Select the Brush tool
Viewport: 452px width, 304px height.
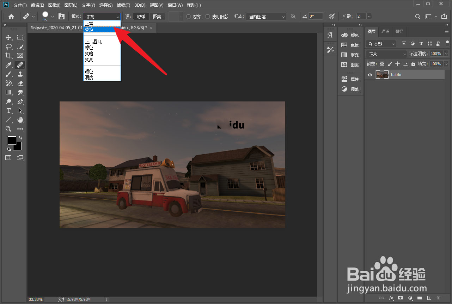click(8, 74)
